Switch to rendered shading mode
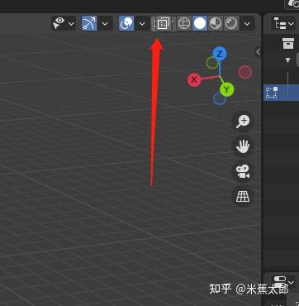299x306 pixels. point(231,23)
